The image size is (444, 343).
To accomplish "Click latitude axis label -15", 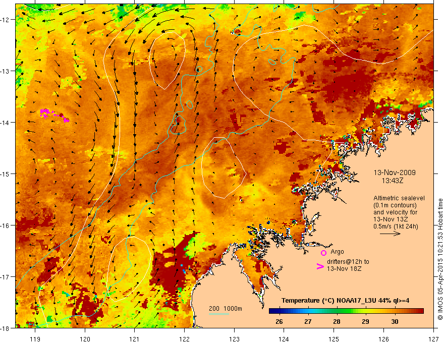I will tap(6, 174).
